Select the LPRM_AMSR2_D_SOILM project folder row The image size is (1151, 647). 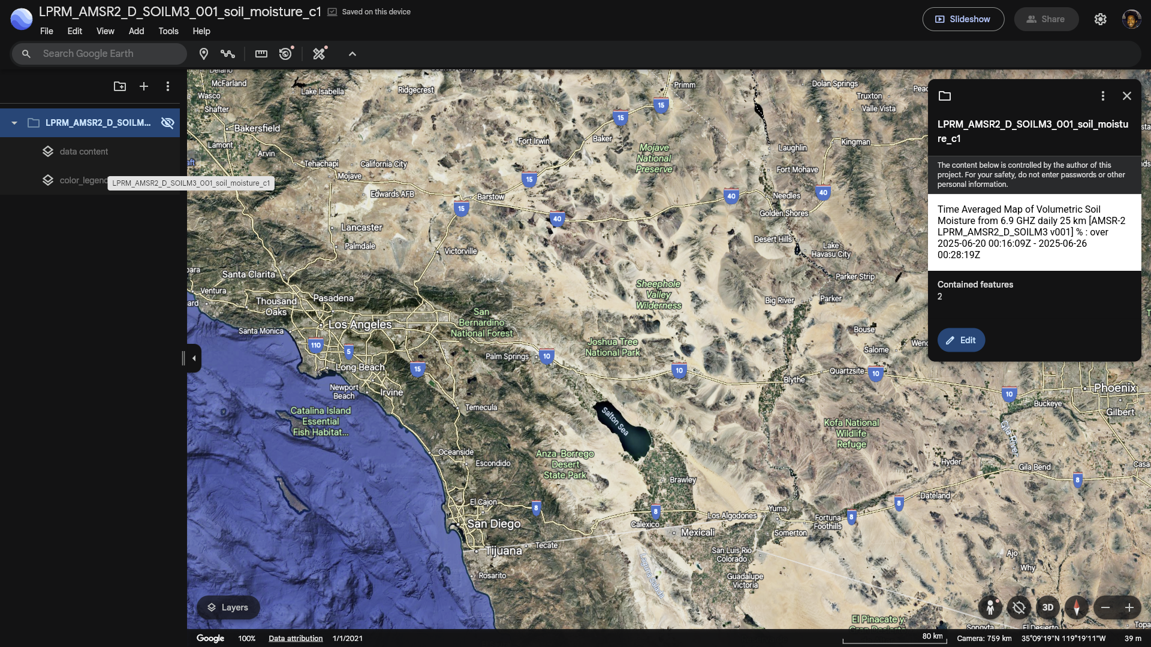(90, 123)
